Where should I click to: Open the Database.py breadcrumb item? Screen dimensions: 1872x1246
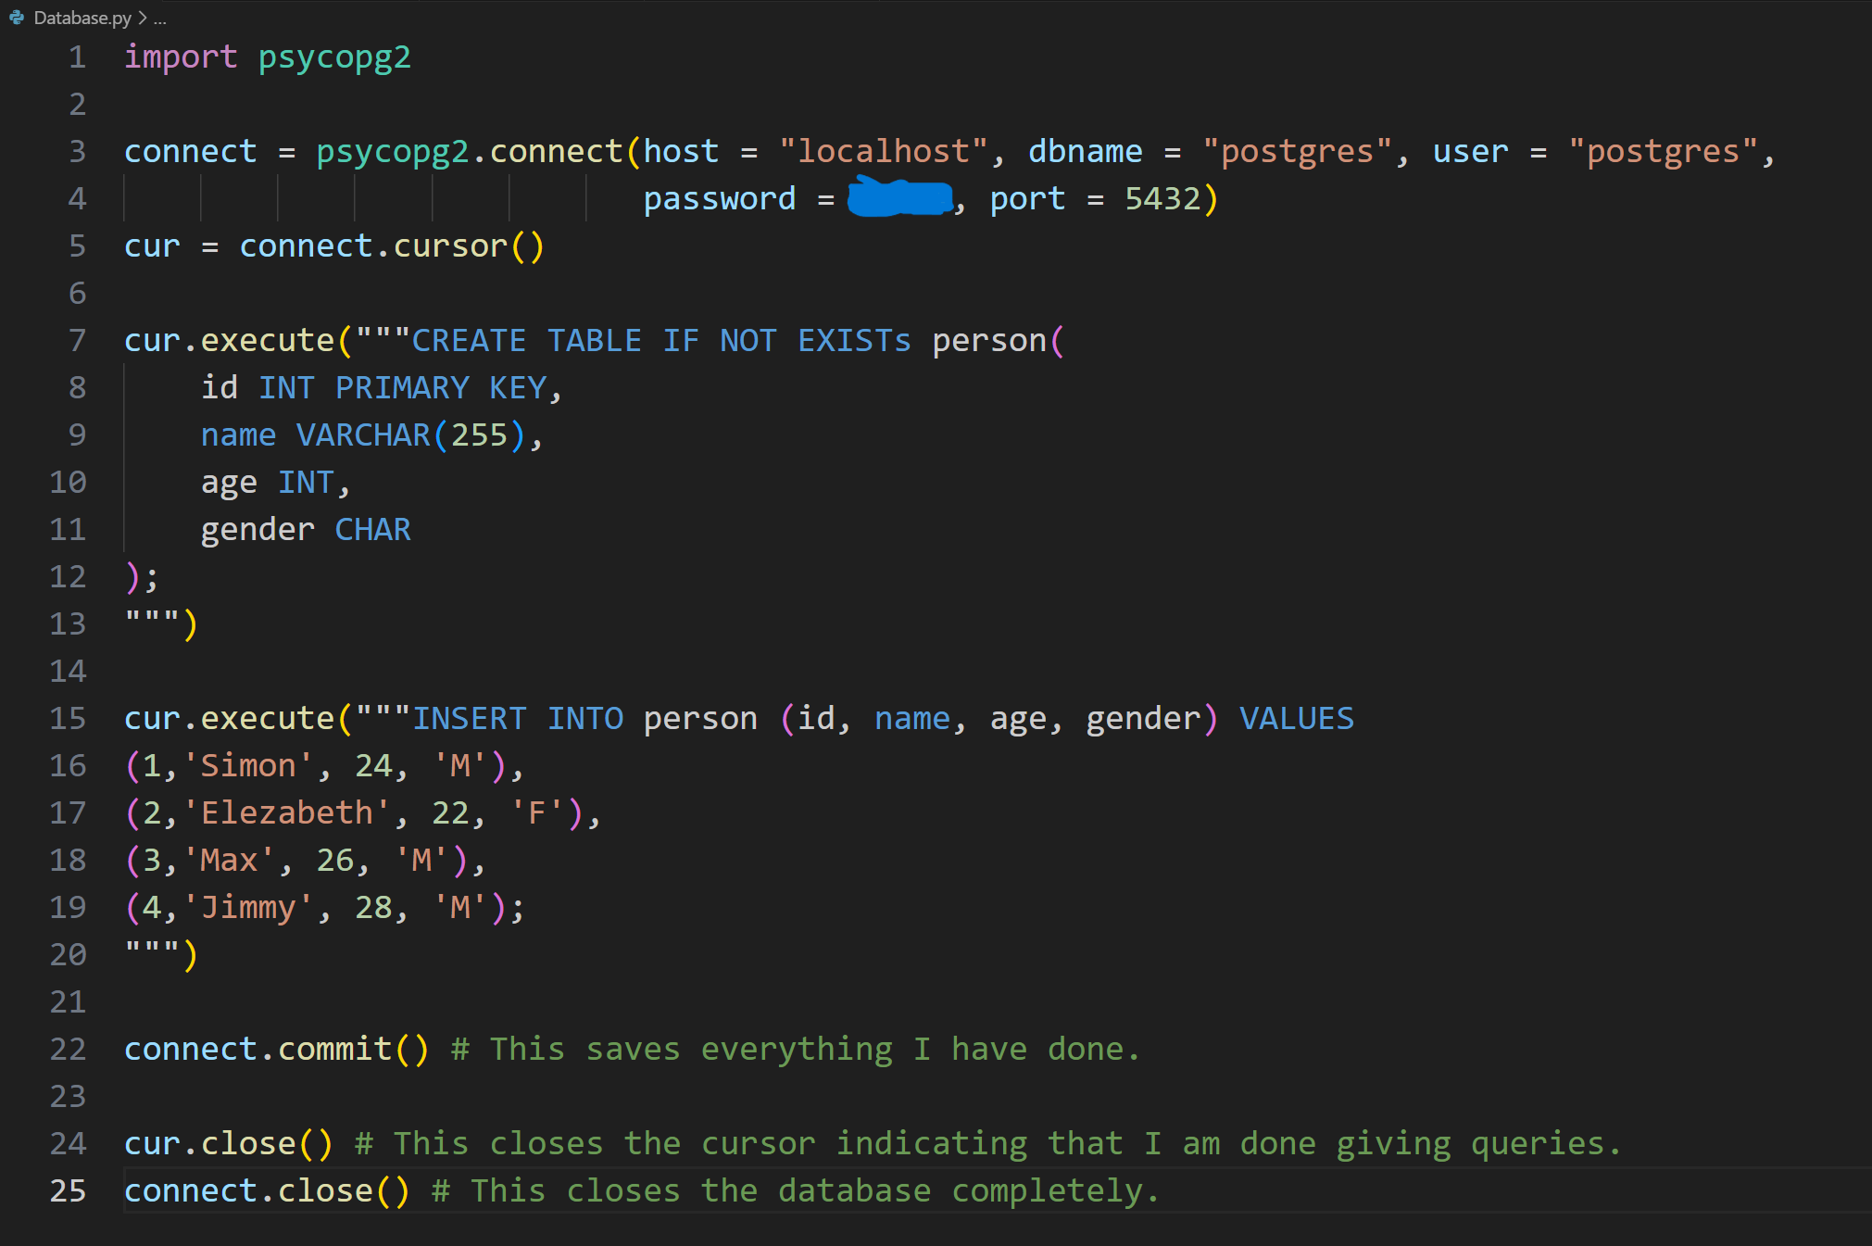[x=82, y=18]
